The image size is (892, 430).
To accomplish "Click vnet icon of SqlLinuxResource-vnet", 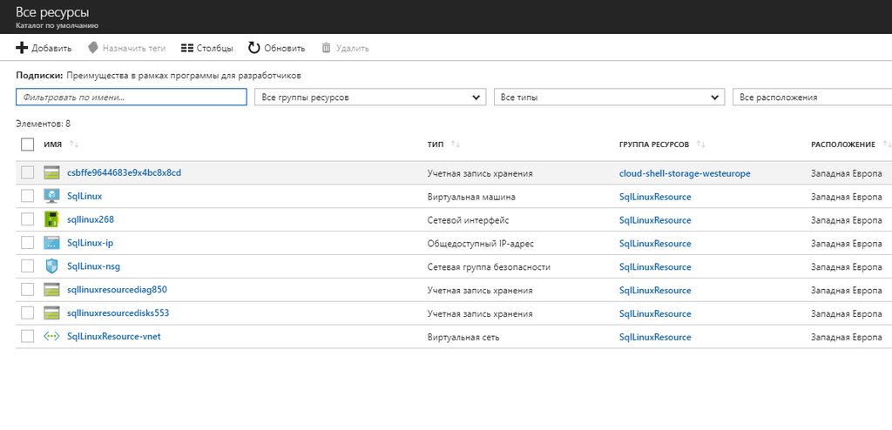I will (51, 336).
